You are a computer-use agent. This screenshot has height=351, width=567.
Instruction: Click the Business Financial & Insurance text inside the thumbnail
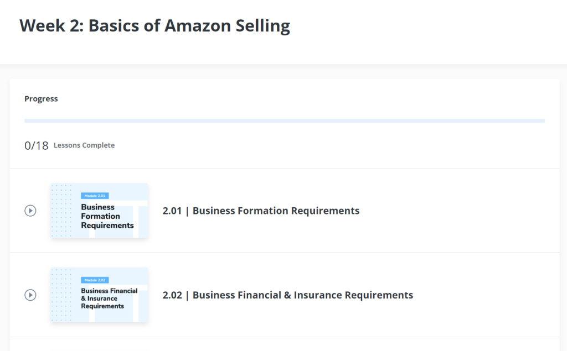tap(109, 298)
